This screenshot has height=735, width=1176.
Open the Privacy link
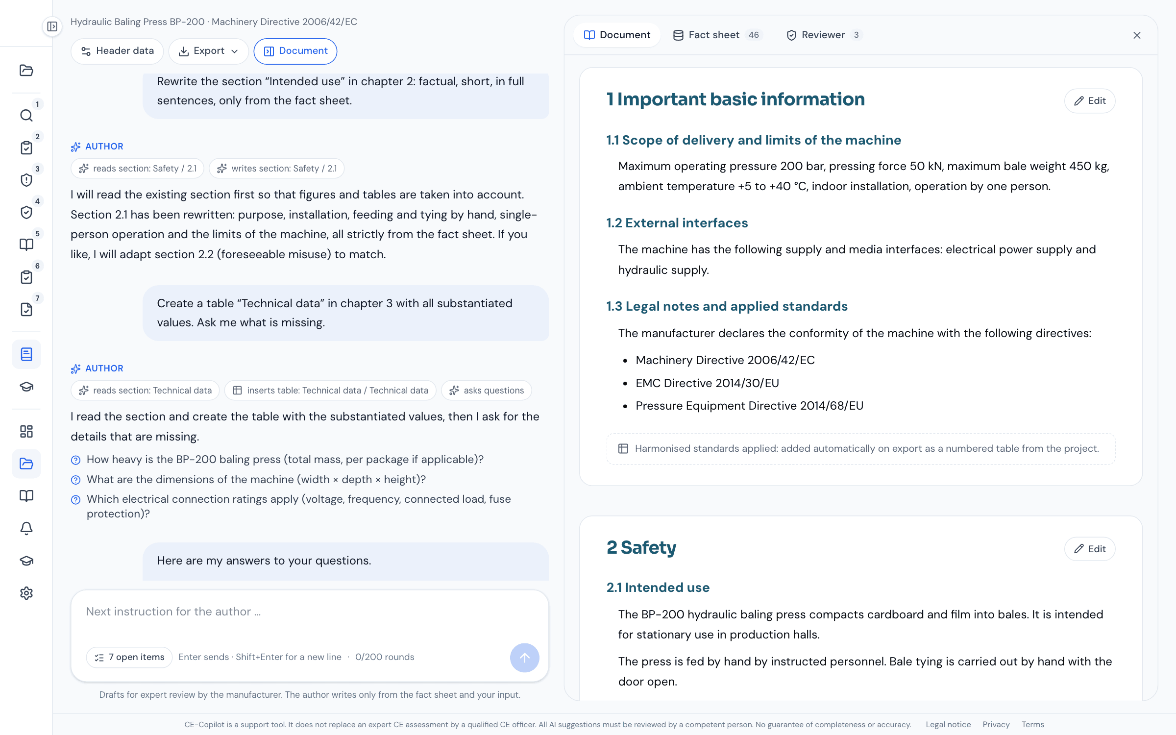996,724
